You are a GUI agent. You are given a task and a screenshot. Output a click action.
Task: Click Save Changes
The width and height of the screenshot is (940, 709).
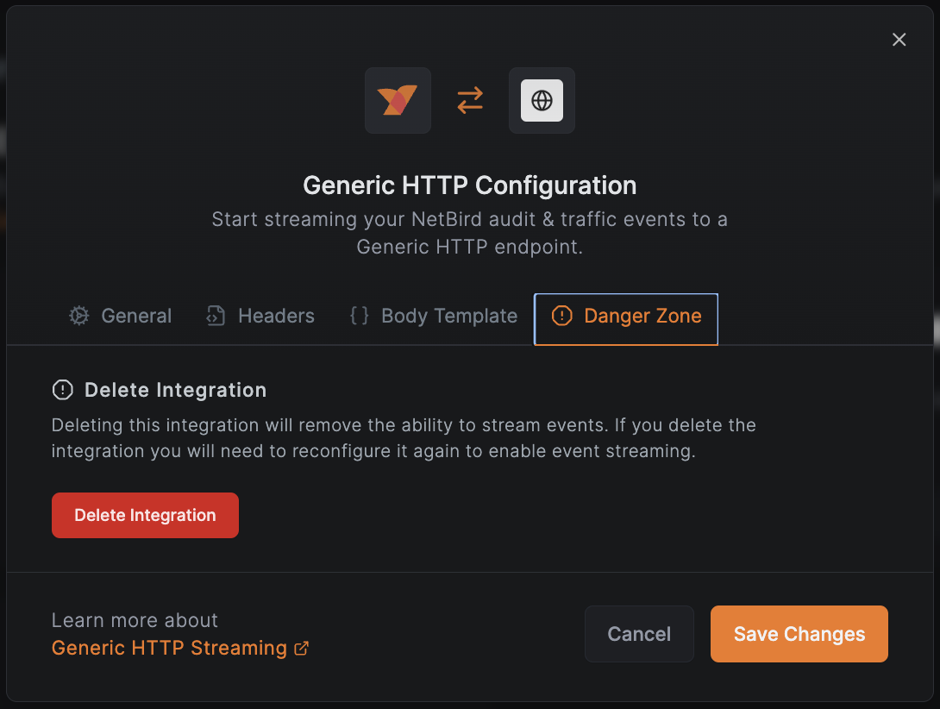pyautogui.click(x=799, y=634)
